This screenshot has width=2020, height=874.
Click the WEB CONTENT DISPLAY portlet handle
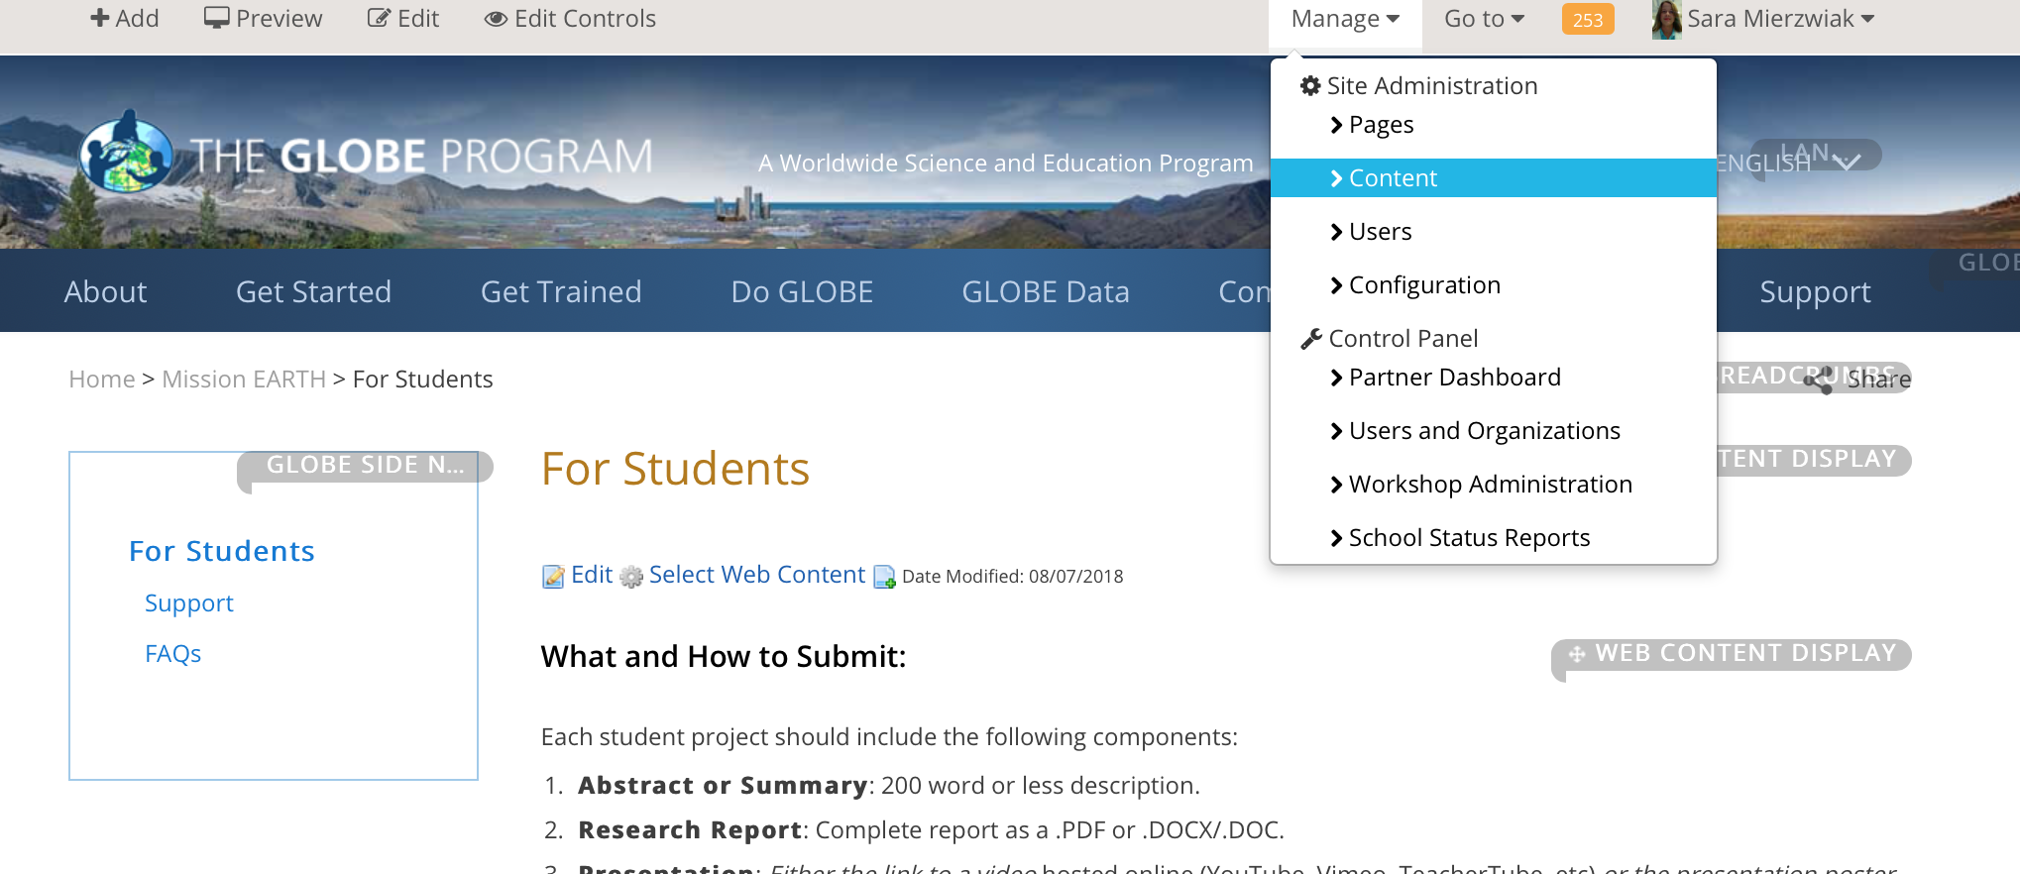click(1732, 654)
